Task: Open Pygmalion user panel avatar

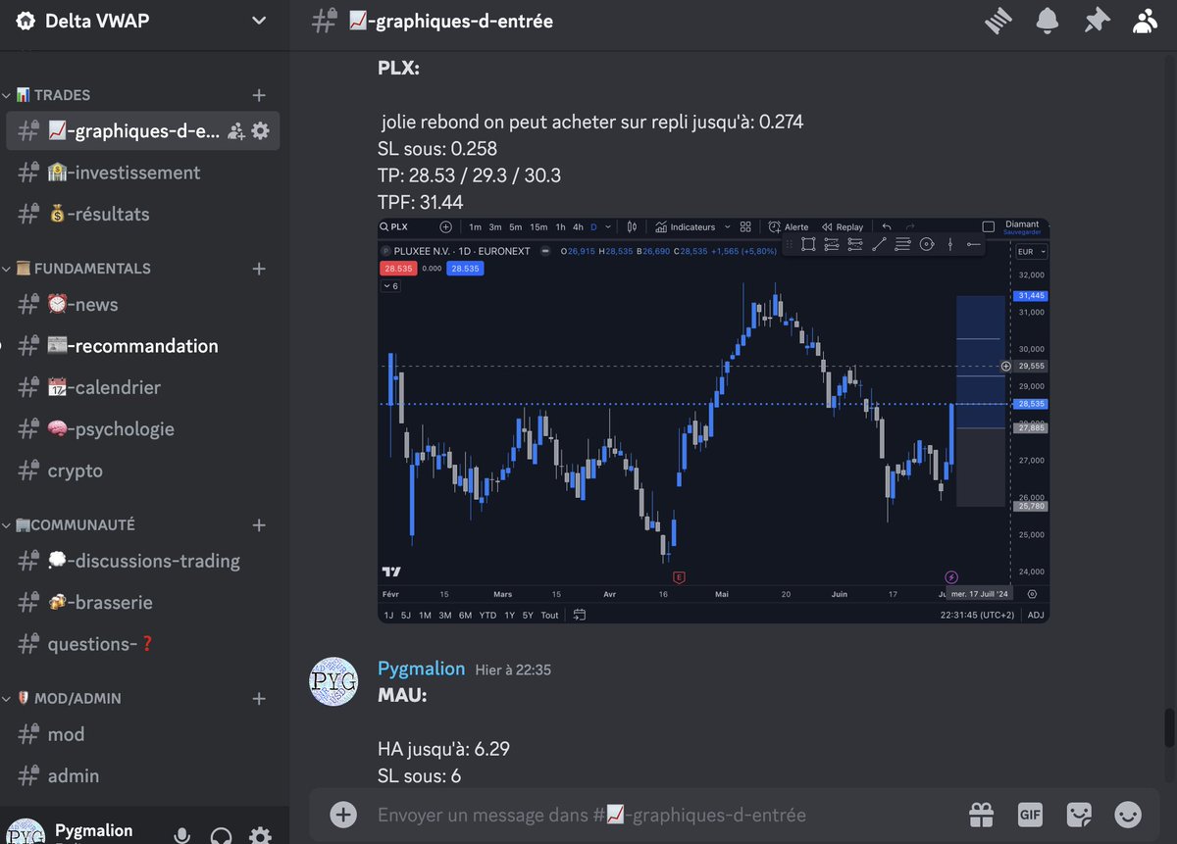Action: click(x=25, y=832)
